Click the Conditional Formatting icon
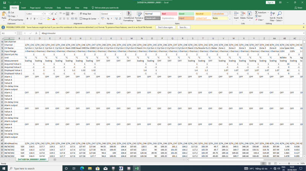This screenshot has width=306, height=171. coord(129,14)
